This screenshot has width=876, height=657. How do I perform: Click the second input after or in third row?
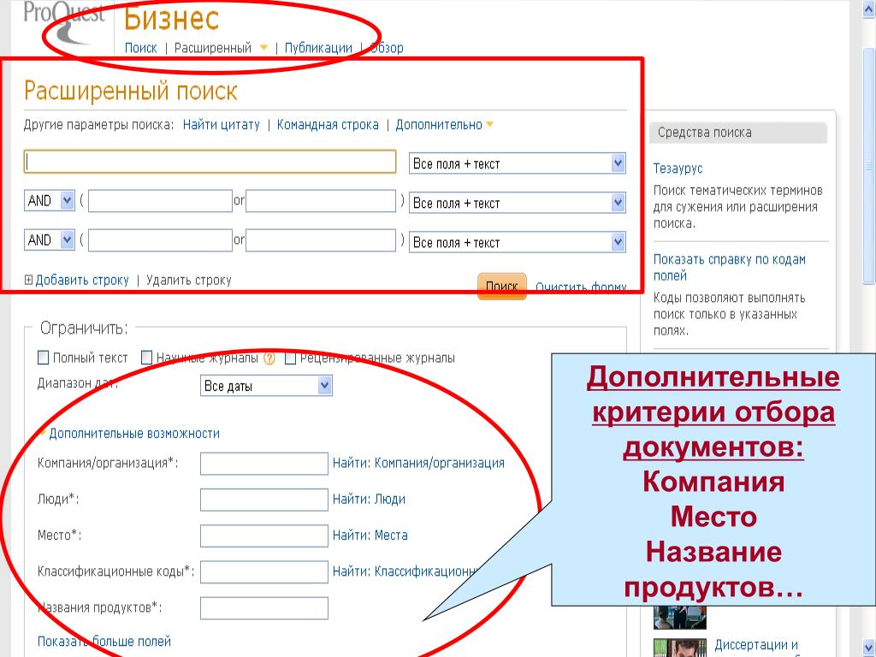321,240
